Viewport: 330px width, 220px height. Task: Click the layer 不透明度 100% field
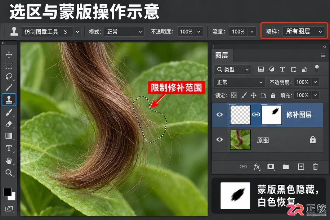pyautogui.click(x=302, y=82)
